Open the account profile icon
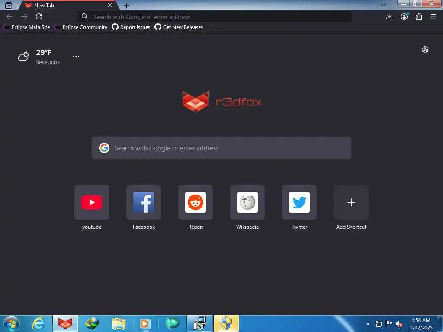This screenshot has width=443, height=332. [404, 17]
